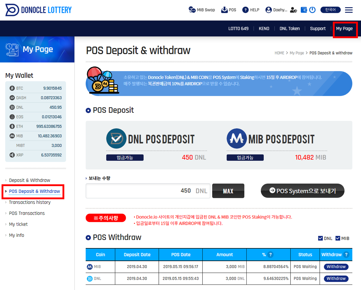Image resolution: width=361 pixels, height=290 pixels.
Task: Click the POS Date column header
Action: coord(181,255)
